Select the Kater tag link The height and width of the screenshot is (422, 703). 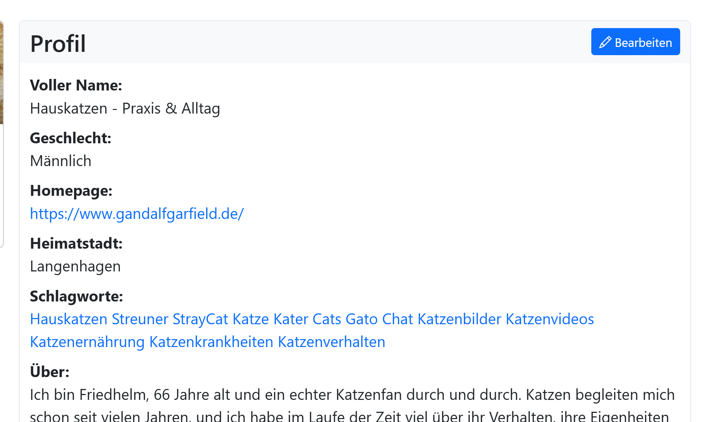click(x=291, y=319)
